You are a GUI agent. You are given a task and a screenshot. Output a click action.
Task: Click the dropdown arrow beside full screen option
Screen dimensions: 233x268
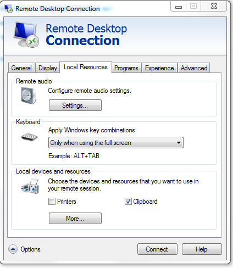pyautogui.click(x=179, y=143)
